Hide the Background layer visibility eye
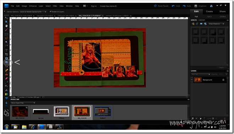Screen dimensions: 234x134 click(192, 80)
